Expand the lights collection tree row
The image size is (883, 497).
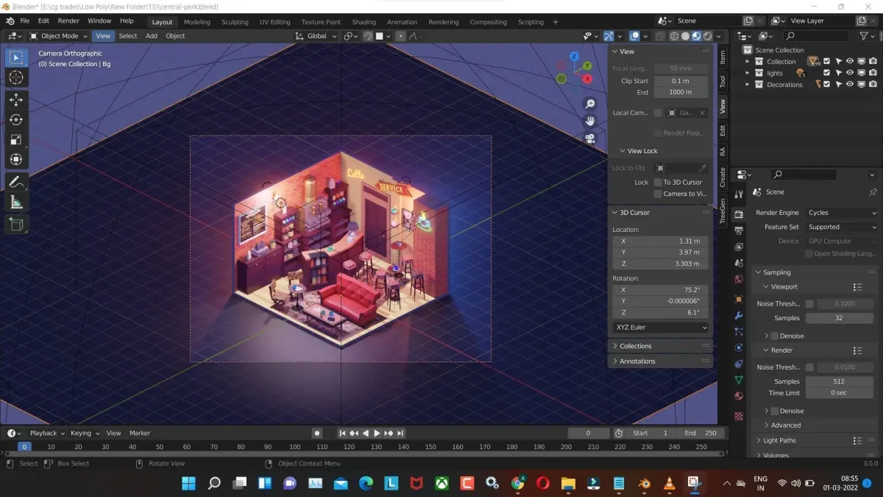coord(748,73)
